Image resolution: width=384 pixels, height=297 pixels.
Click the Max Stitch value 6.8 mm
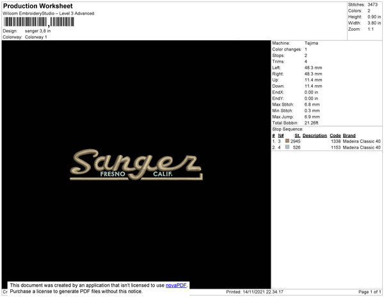point(312,104)
